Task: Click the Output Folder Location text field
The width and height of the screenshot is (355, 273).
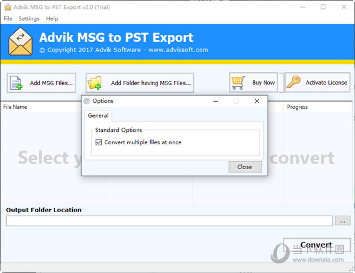Action: [x=169, y=221]
